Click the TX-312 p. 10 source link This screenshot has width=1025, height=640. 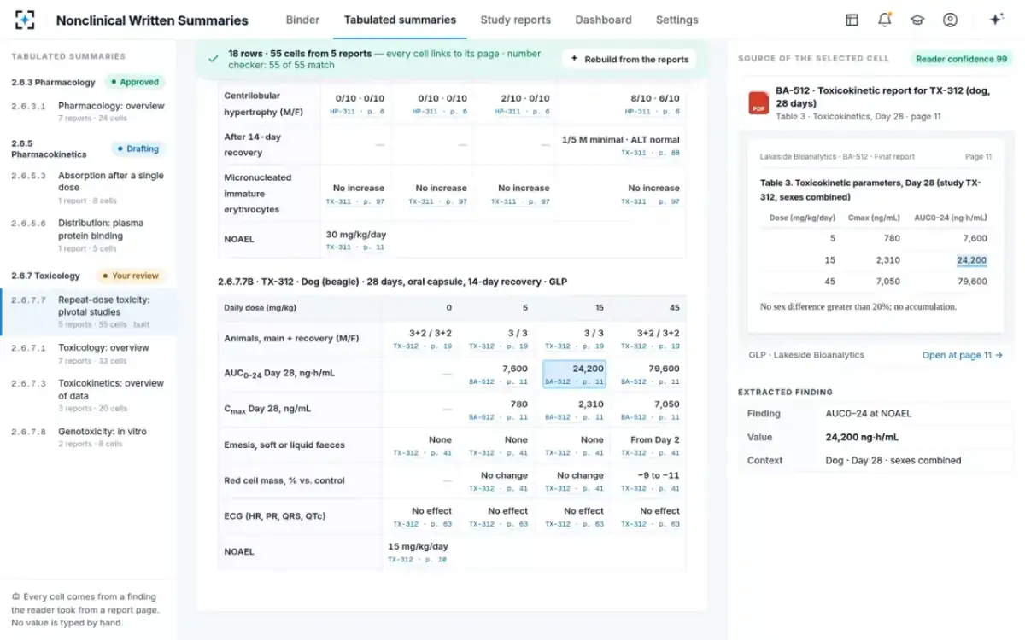(417, 560)
